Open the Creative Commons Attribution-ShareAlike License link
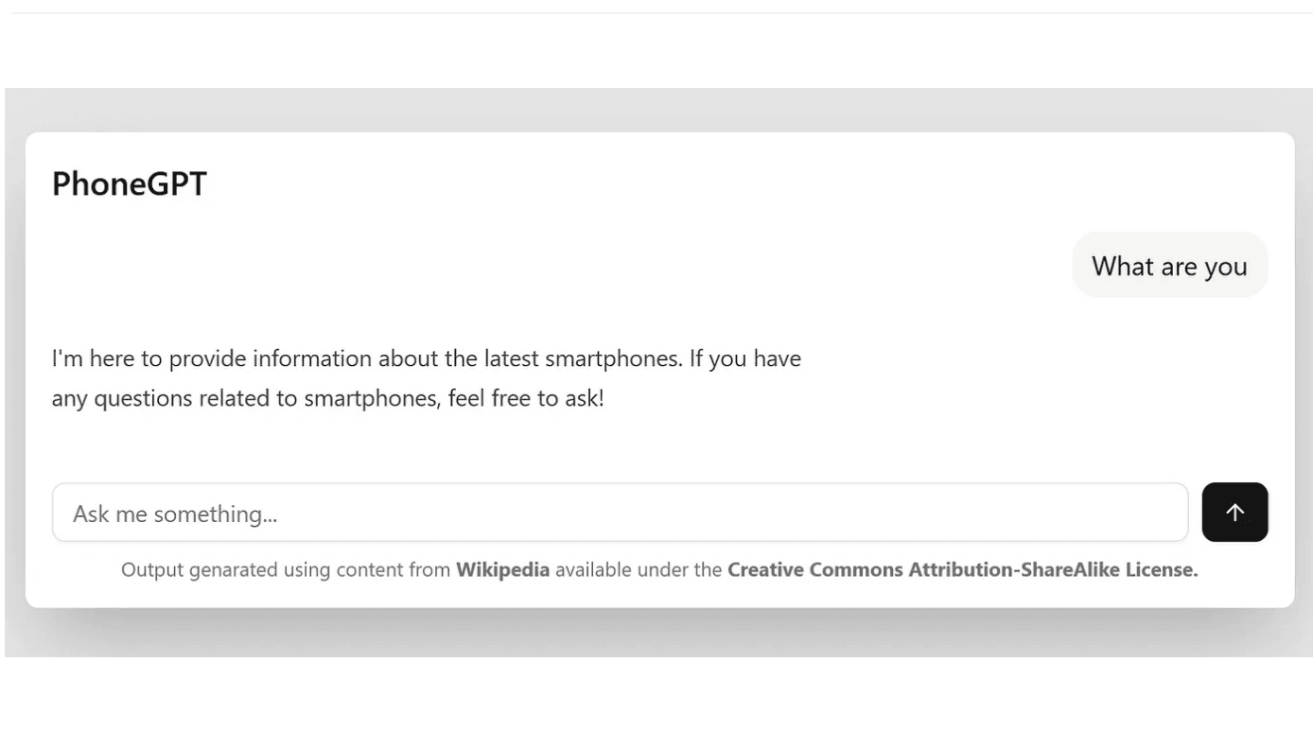The width and height of the screenshot is (1313, 732). [962, 570]
